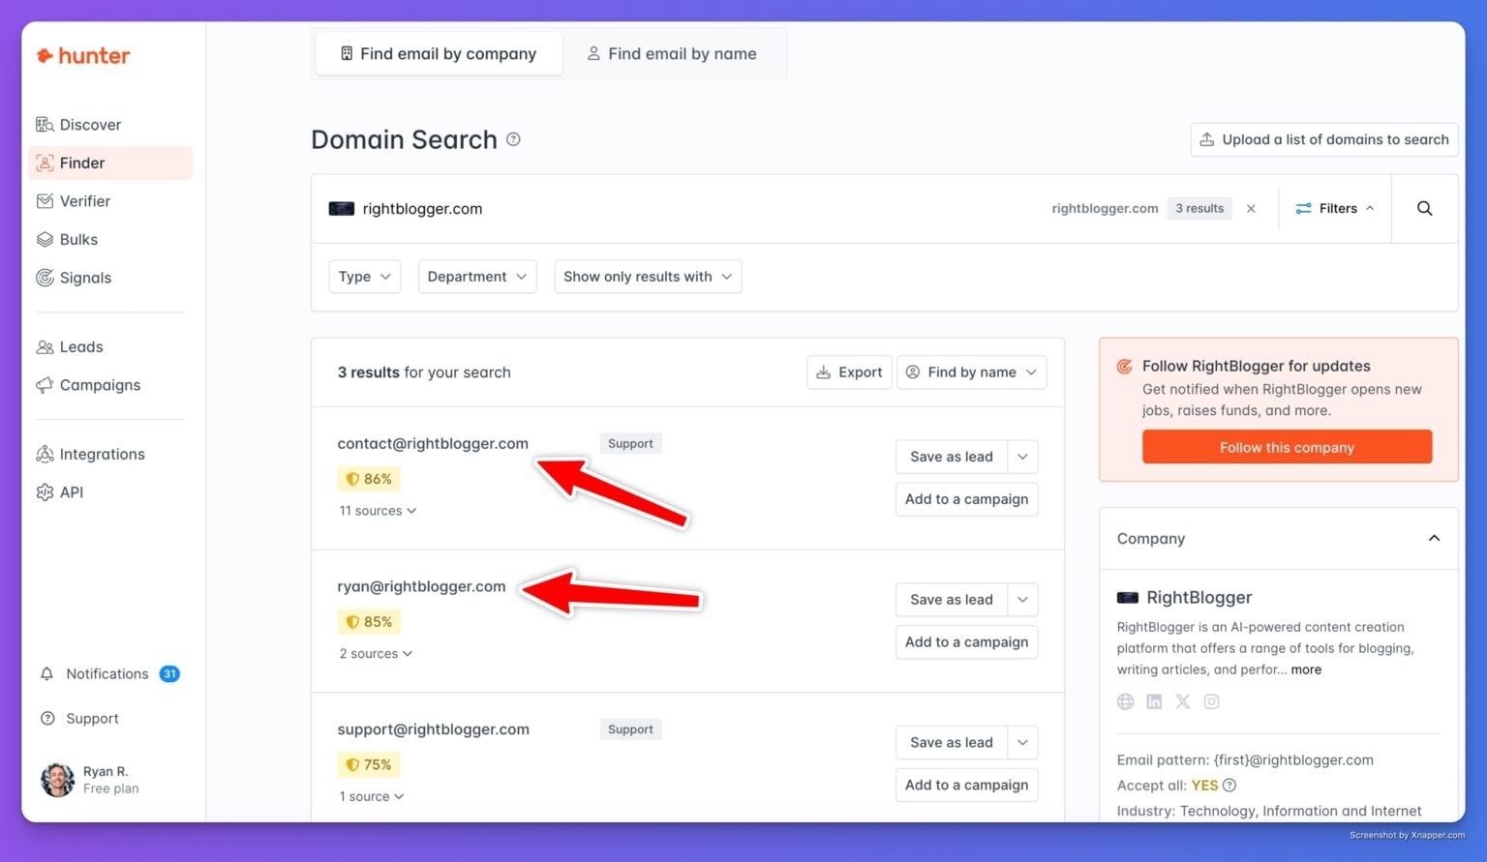Expand the 11 sources list for contact@rightblogger.com
1487x862 pixels.
(x=378, y=510)
